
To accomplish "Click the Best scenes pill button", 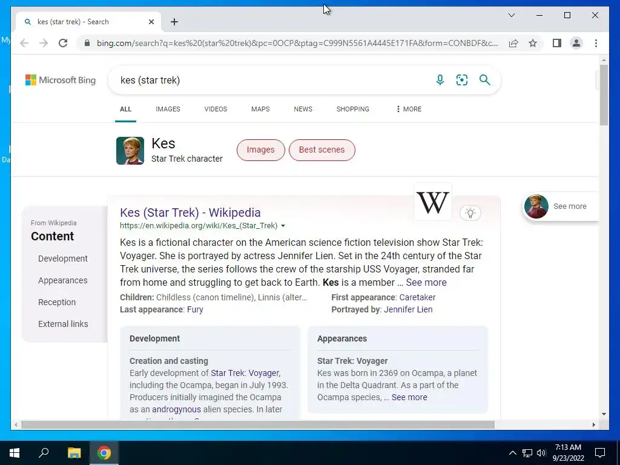I will (322, 150).
